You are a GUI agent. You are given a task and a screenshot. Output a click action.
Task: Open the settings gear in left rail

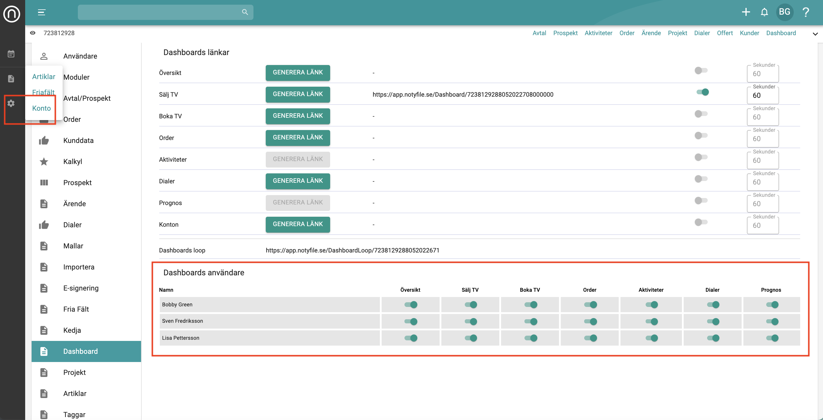point(11,103)
